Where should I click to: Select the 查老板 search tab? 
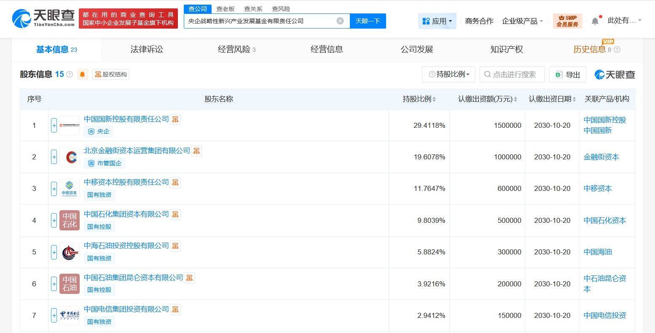(x=225, y=9)
